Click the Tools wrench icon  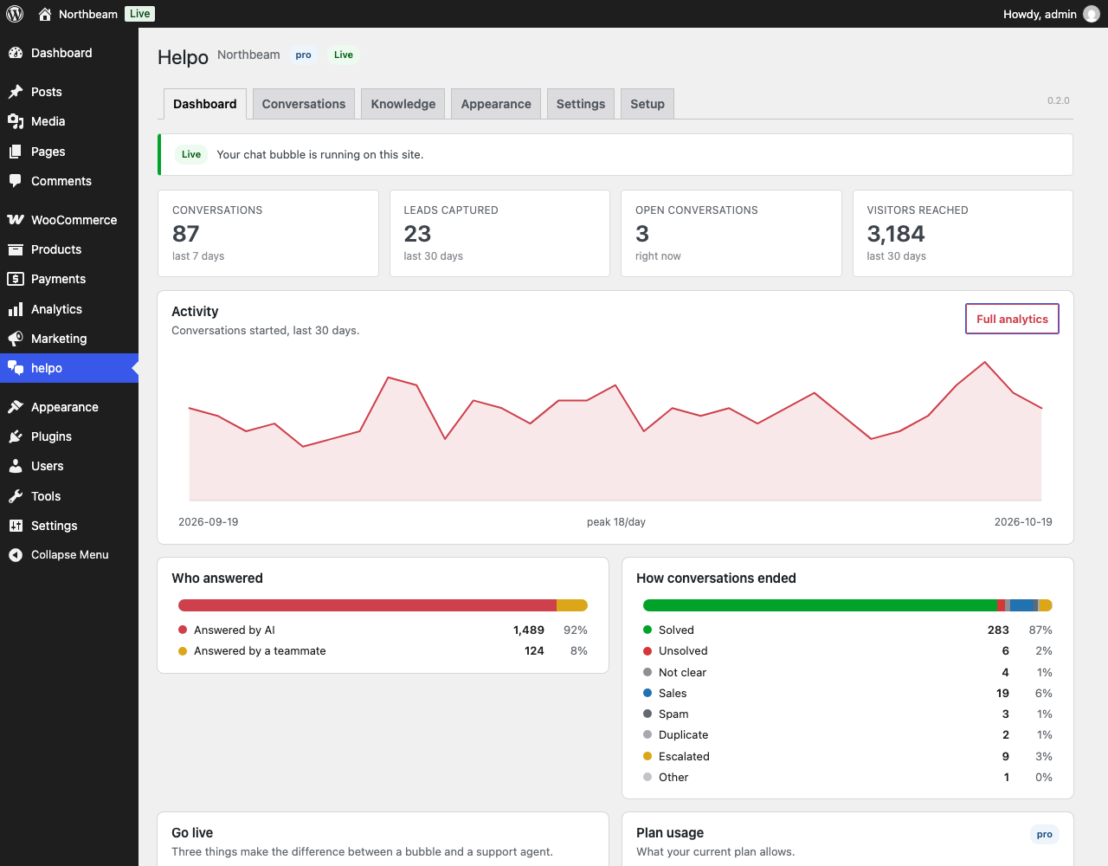[16, 496]
